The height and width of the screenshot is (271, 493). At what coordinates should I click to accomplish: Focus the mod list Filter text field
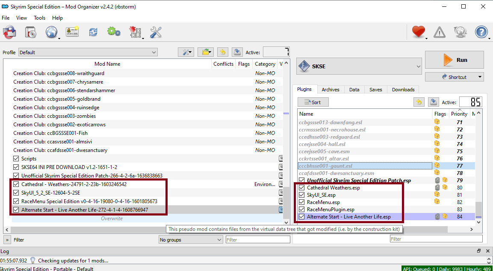pyautogui.click(x=258, y=240)
